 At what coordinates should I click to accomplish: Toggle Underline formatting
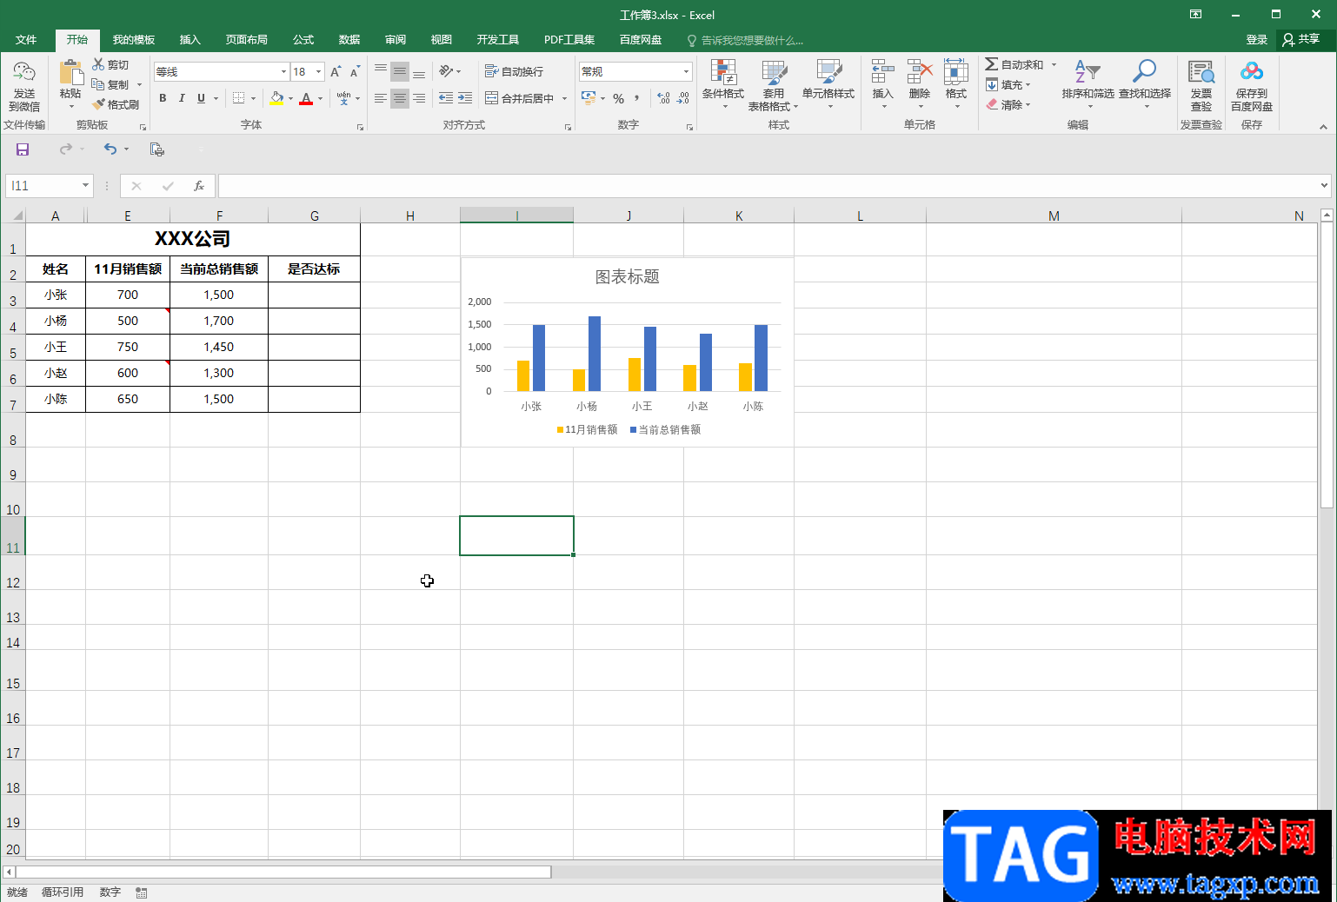201,98
